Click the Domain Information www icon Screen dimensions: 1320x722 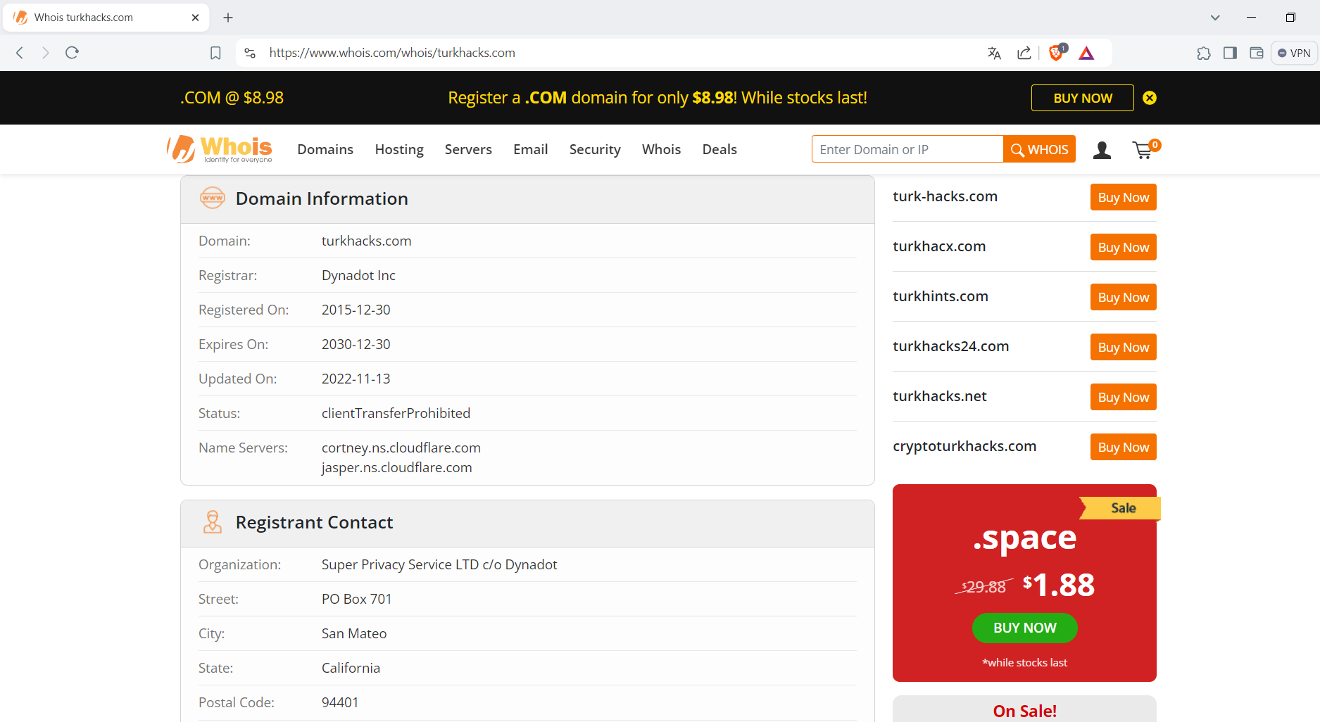point(213,198)
